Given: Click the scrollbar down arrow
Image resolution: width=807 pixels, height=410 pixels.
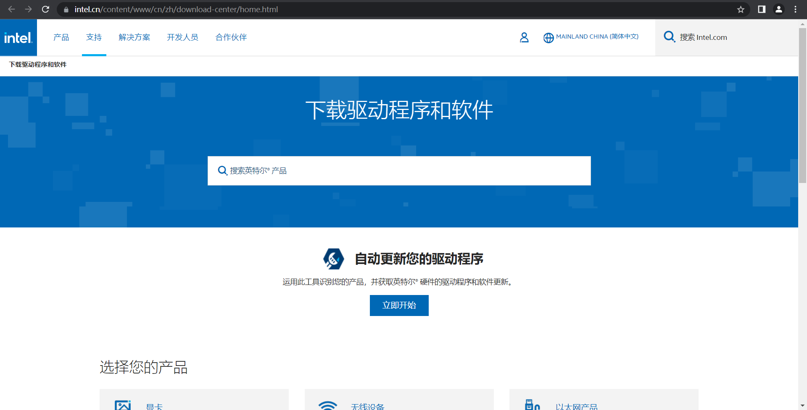Looking at the screenshot, I should 802,406.
